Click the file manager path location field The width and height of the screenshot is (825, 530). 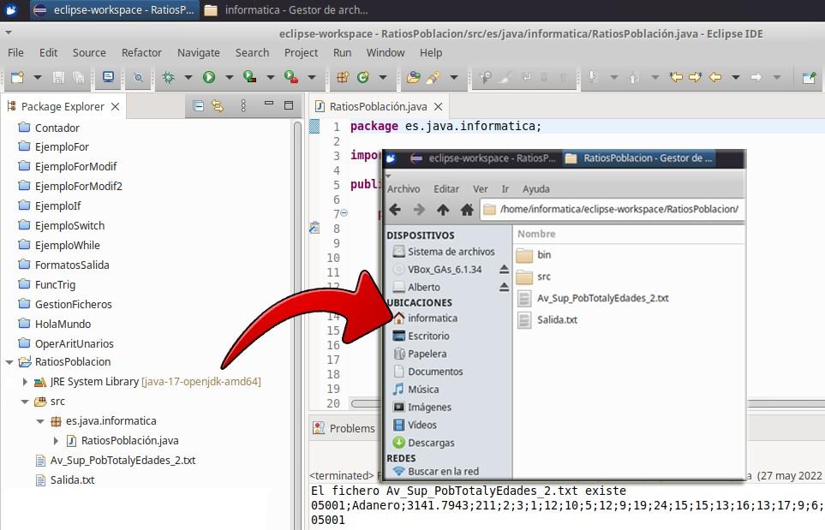pyautogui.click(x=612, y=209)
